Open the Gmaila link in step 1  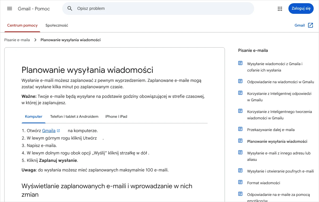[x=49, y=131]
